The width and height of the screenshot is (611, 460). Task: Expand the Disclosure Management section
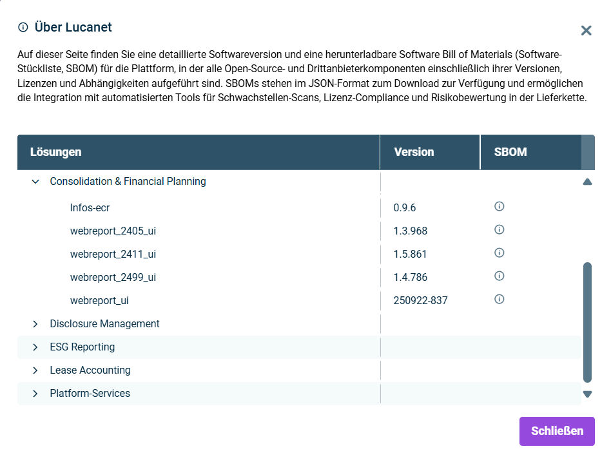pyautogui.click(x=35, y=324)
